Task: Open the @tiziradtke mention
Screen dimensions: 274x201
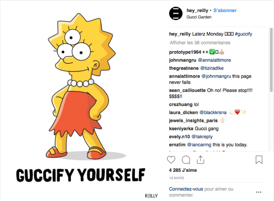Action: tap(212, 68)
